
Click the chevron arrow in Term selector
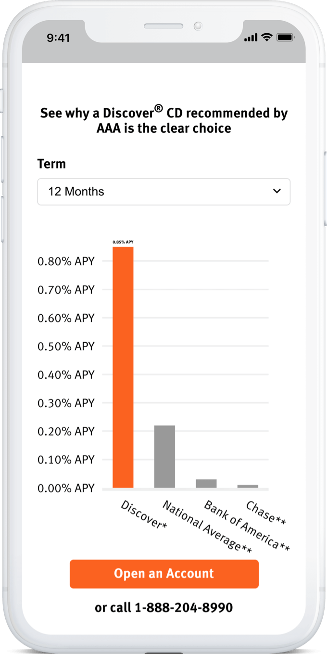point(277,191)
